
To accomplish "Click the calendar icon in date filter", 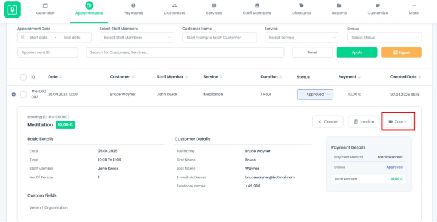I will pos(22,38).
